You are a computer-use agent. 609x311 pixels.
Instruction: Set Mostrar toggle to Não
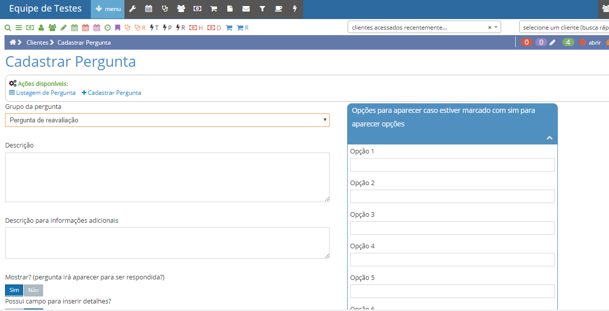(33, 290)
